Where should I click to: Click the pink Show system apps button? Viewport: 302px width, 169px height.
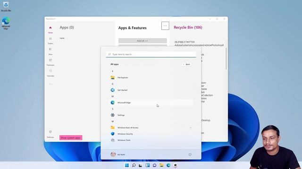(71, 138)
